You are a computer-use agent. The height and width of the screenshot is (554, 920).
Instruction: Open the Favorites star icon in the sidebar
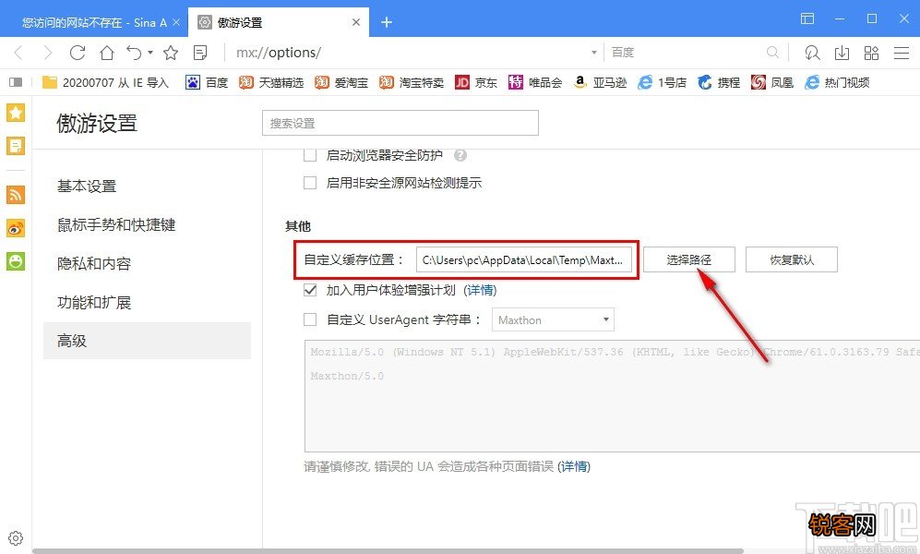[15, 112]
